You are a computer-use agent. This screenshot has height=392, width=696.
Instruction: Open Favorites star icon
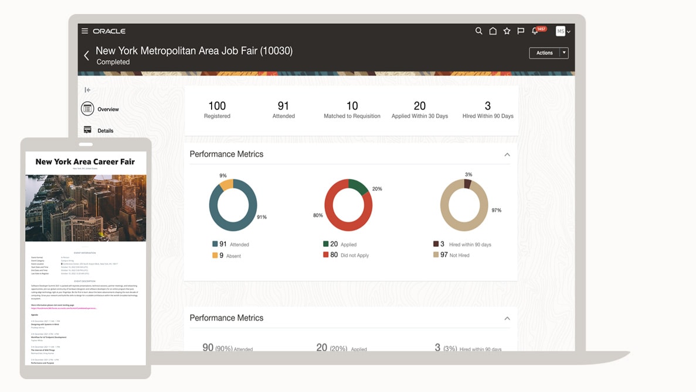click(x=507, y=31)
